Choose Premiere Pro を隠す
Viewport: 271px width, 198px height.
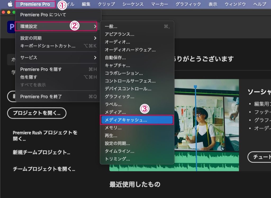pyautogui.click(x=58, y=69)
